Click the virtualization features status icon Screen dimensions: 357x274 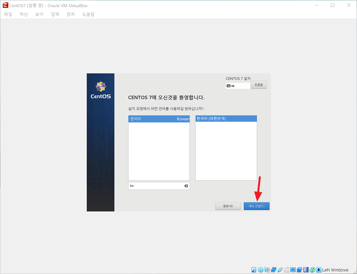pos(306,270)
